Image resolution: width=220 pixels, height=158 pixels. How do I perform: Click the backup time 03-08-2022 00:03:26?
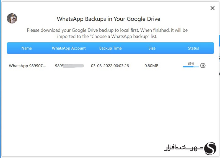110,66
